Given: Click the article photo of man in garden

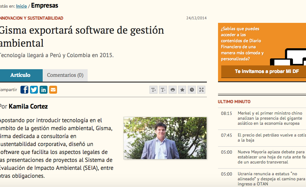Looking at the screenshot, I should tap(165, 138).
